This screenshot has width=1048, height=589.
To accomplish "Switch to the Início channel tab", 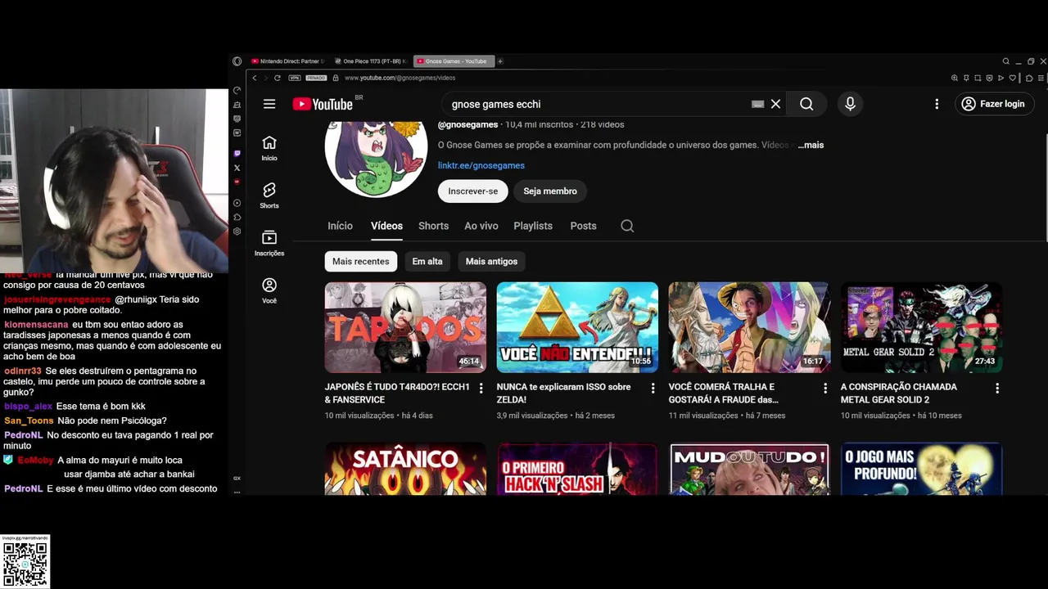I will (341, 226).
